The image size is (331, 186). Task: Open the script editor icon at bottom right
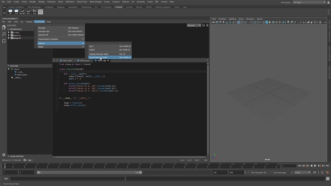tap(328, 179)
